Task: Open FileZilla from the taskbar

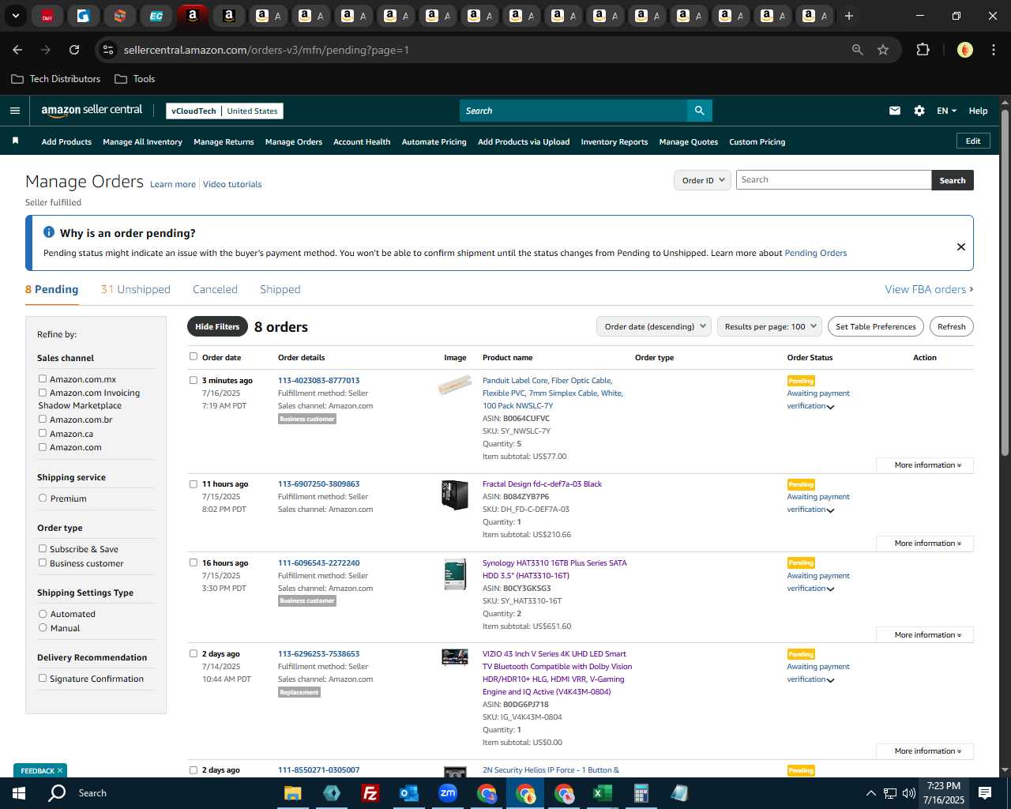Action: coord(370,793)
